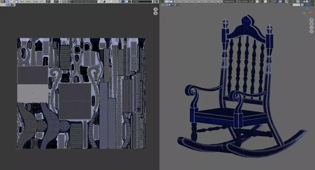Image resolution: width=315 pixels, height=170 pixels.
Task: Toggle fake user shield for image
Action: click(99, 2)
